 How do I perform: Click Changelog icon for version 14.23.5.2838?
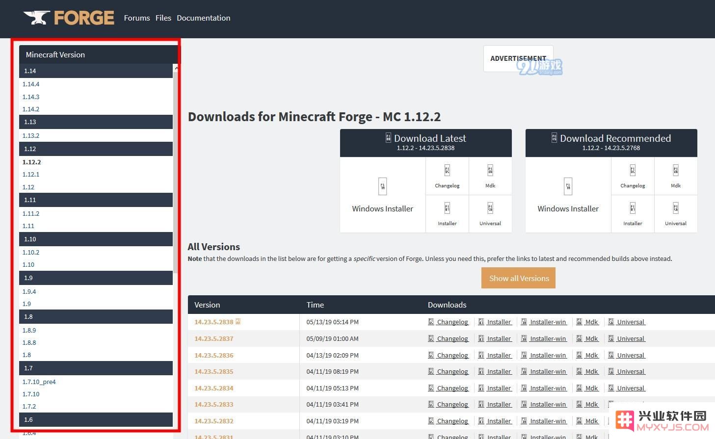tap(431, 322)
